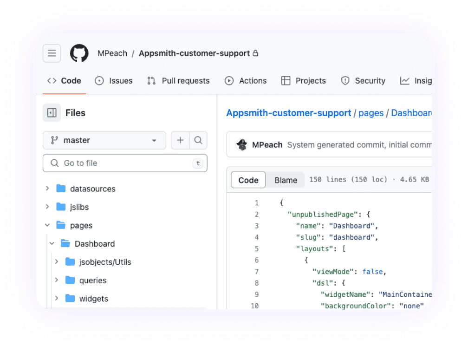Click the Go to file search field
Viewport: 468px width, 346px height.
click(121, 163)
